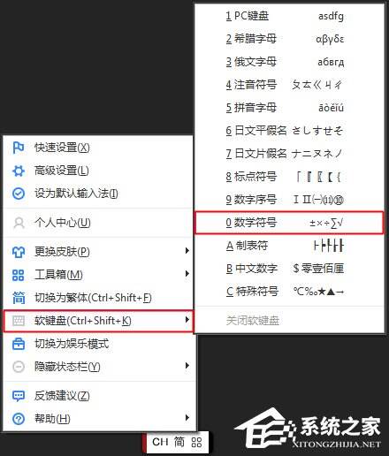389x456 pixels.
Task: Toggle CH language mode on status bar
Action: (160, 442)
